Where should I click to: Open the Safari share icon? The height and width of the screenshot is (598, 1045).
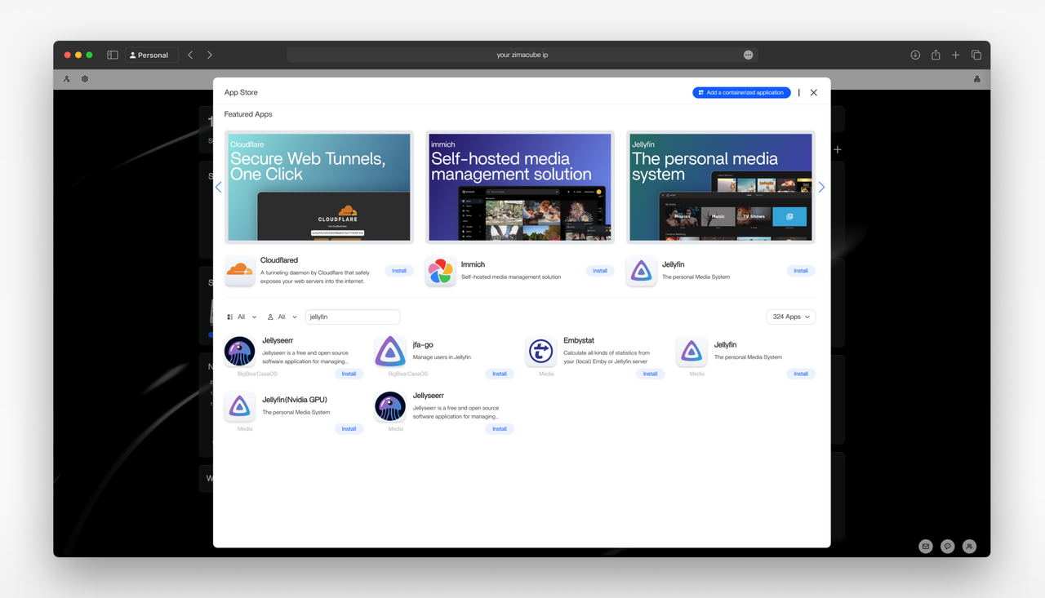936,55
